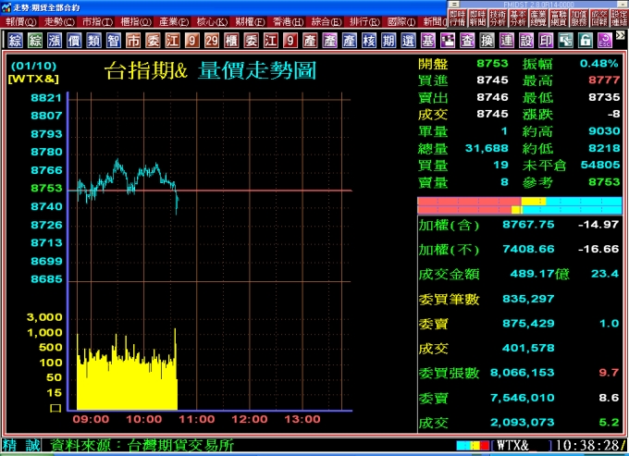The height and width of the screenshot is (456, 629).
Task: Click the purple 產 toolbar icon
Action: click(x=329, y=41)
